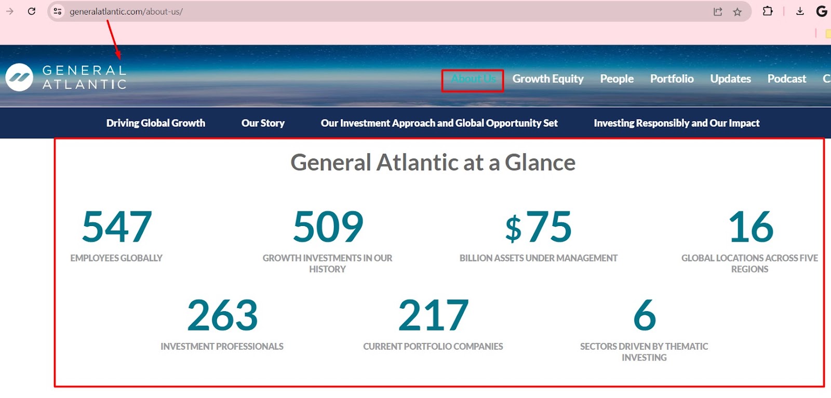The height and width of the screenshot is (398, 831).
Task: Click the 217 portfolio companies number
Action: pos(434,315)
